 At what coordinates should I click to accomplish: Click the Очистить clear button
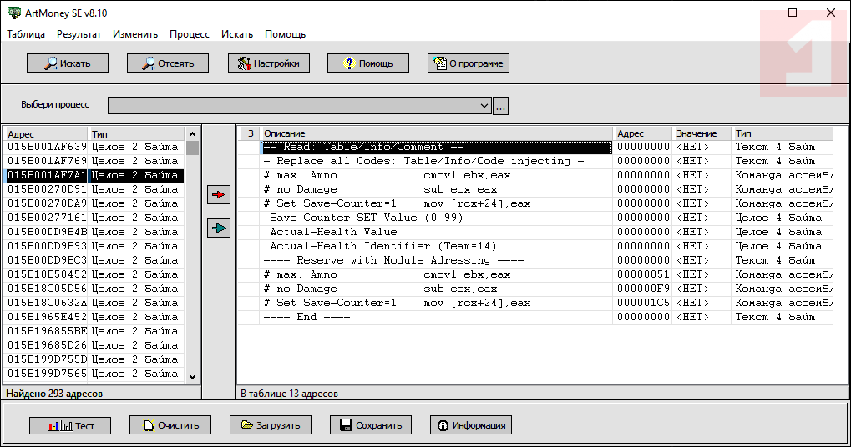[x=170, y=425]
